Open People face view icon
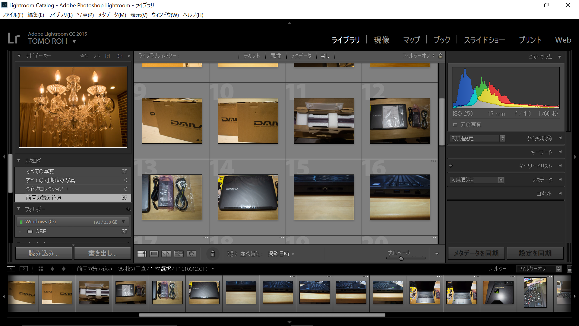Viewport: 579px width, 326px height. 191,254
